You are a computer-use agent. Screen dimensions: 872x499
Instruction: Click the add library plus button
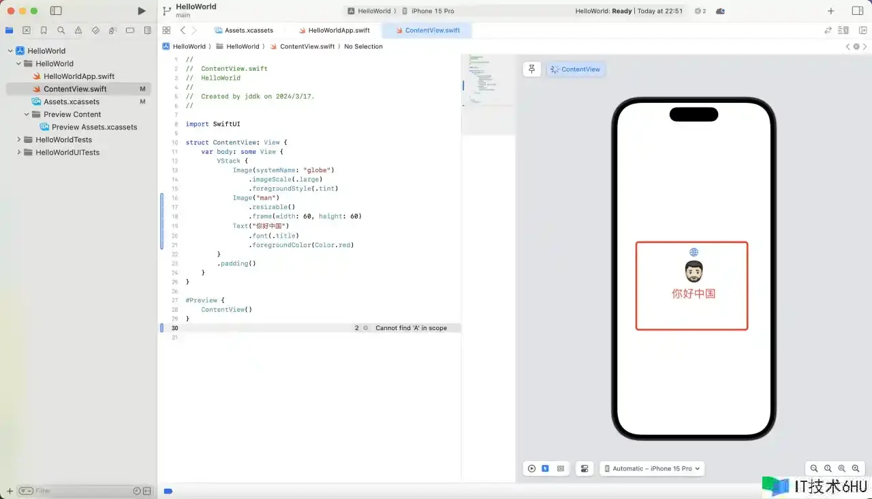pos(830,11)
